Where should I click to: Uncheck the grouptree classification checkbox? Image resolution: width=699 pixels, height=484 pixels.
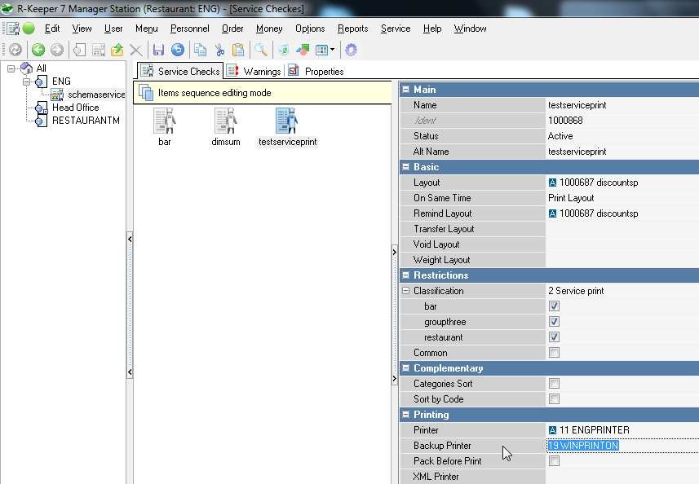(554, 322)
